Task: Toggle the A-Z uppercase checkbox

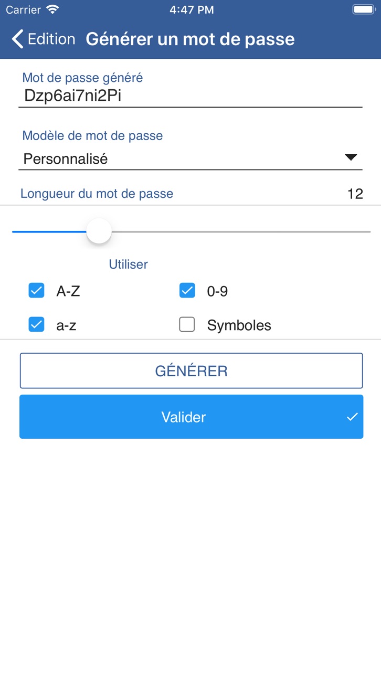Action: click(36, 290)
